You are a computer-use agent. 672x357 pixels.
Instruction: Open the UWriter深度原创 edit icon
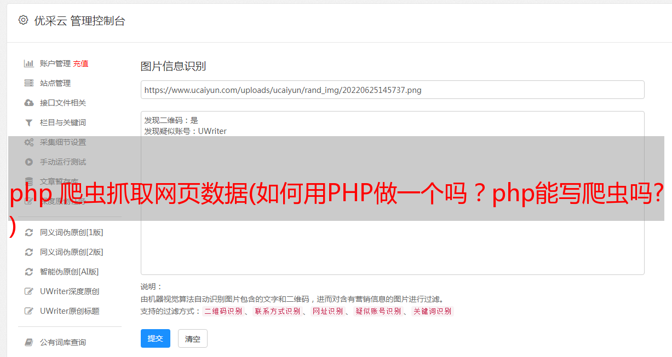(29, 291)
